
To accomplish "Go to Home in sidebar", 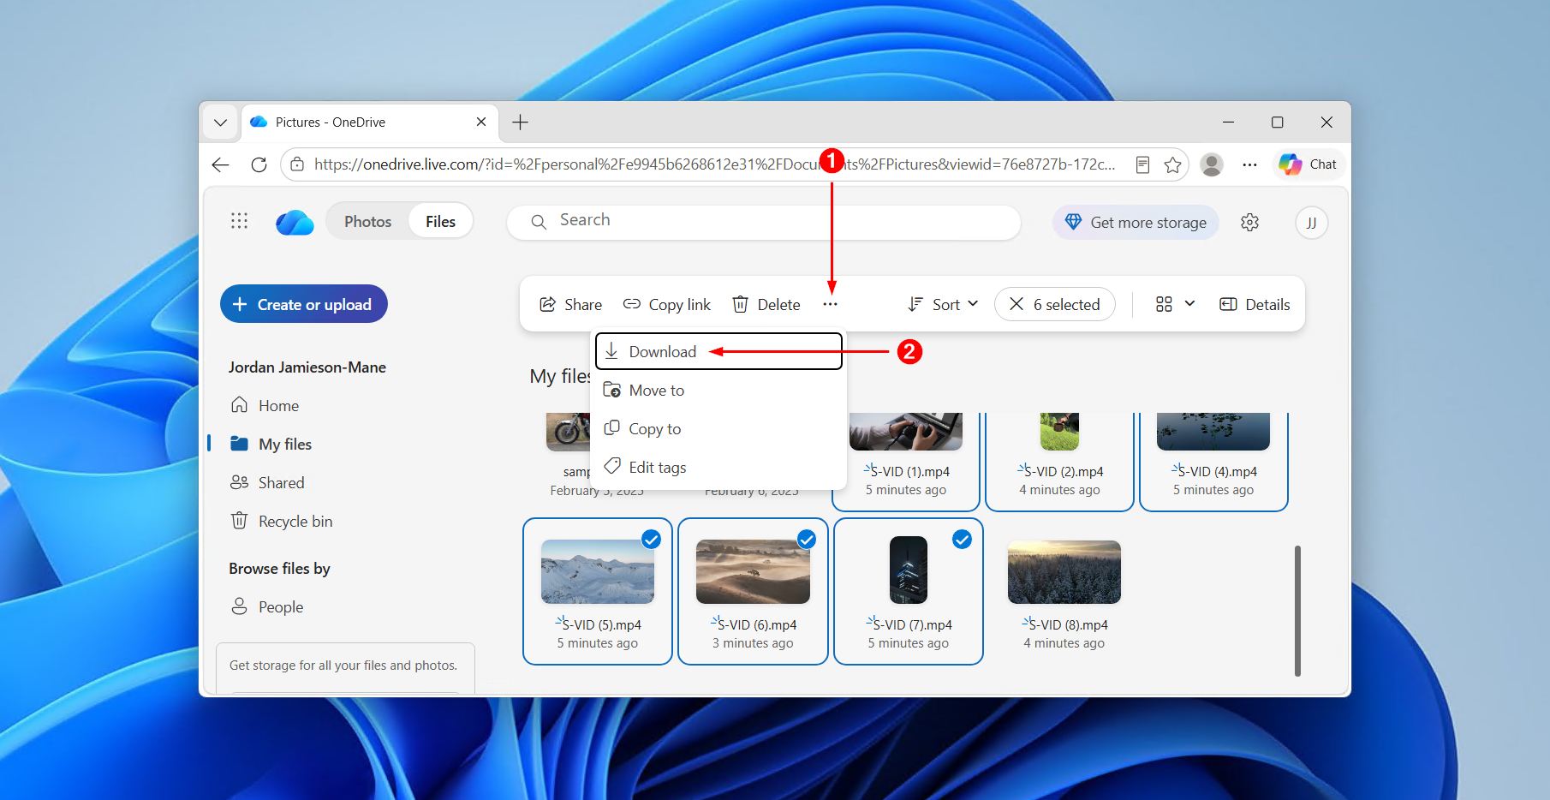I will click(265, 405).
